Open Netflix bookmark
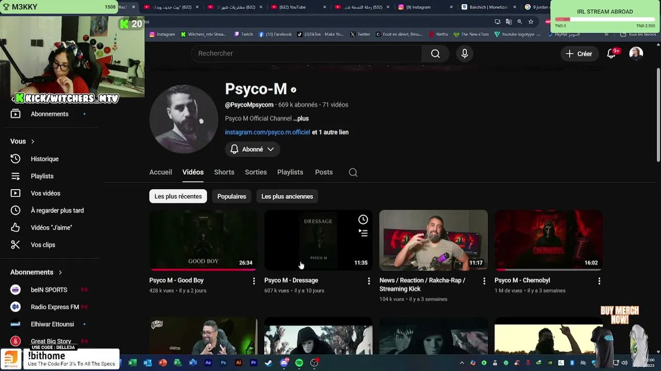Image resolution: width=661 pixels, height=371 pixels. click(x=438, y=35)
